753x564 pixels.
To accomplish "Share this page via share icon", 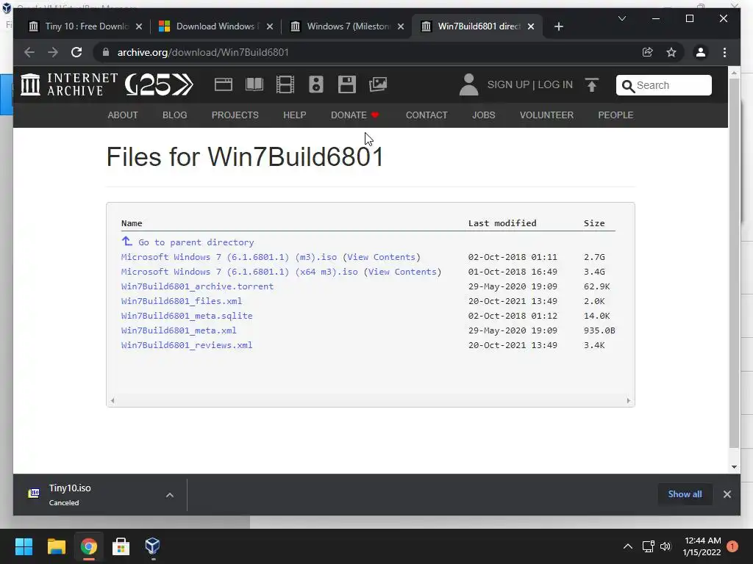I will pyautogui.click(x=648, y=52).
